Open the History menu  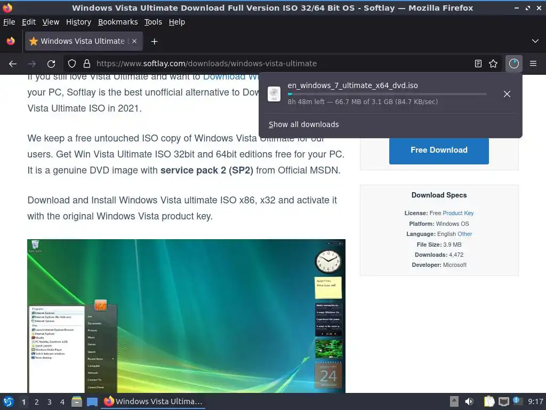click(78, 22)
